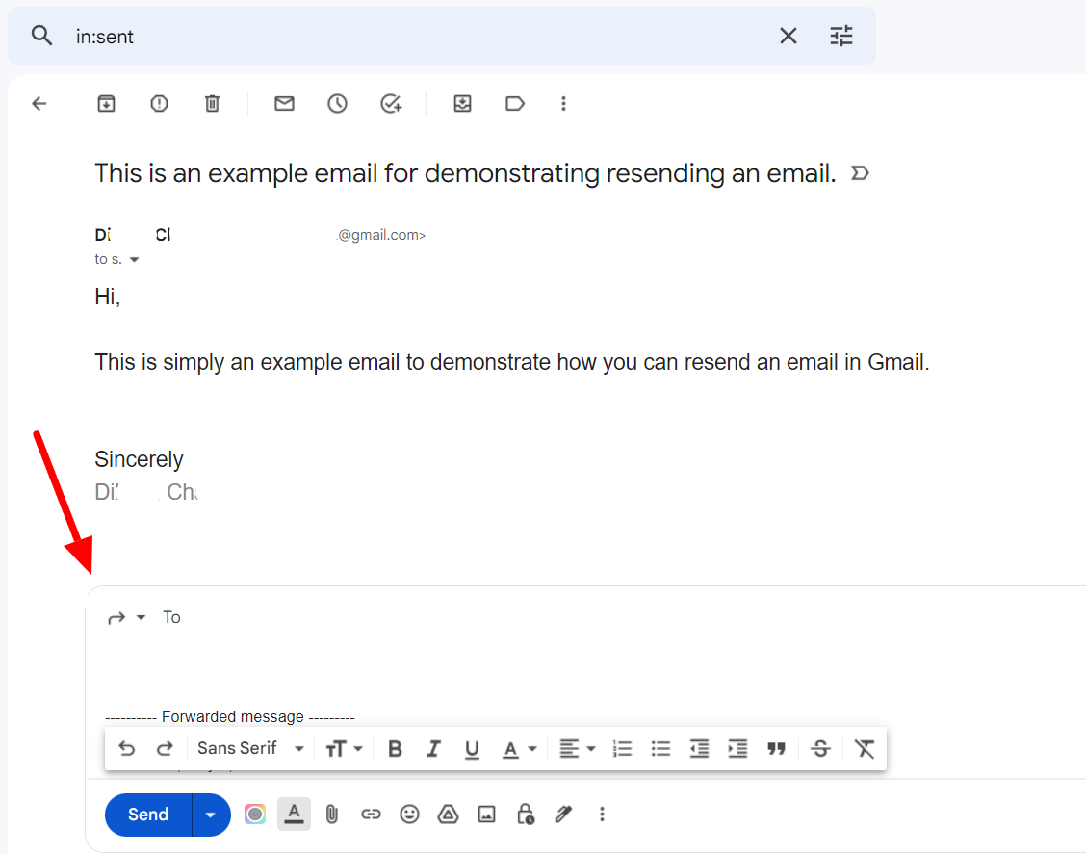Insert an emoji
The height and width of the screenshot is (854, 1086).
point(409,815)
